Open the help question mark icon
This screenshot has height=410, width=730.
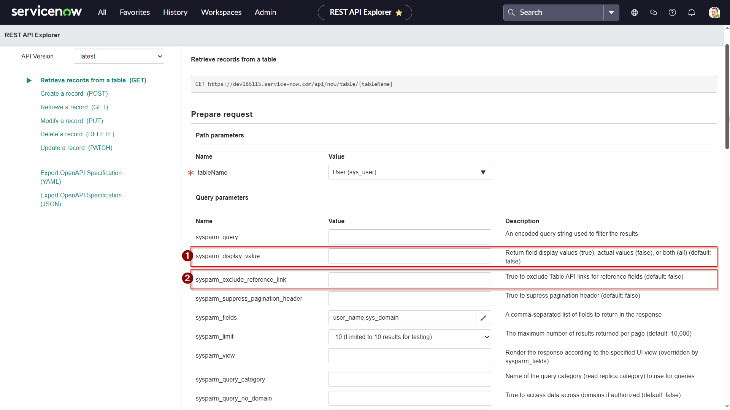point(672,13)
